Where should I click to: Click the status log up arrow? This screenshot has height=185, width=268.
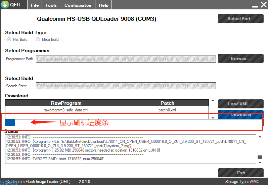point(260,137)
